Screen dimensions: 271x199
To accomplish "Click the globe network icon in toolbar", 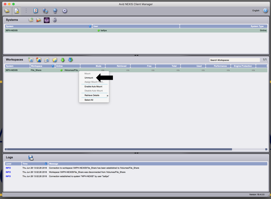I will click(55, 11).
